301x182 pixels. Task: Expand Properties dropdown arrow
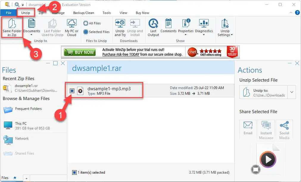click(x=185, y=35)
